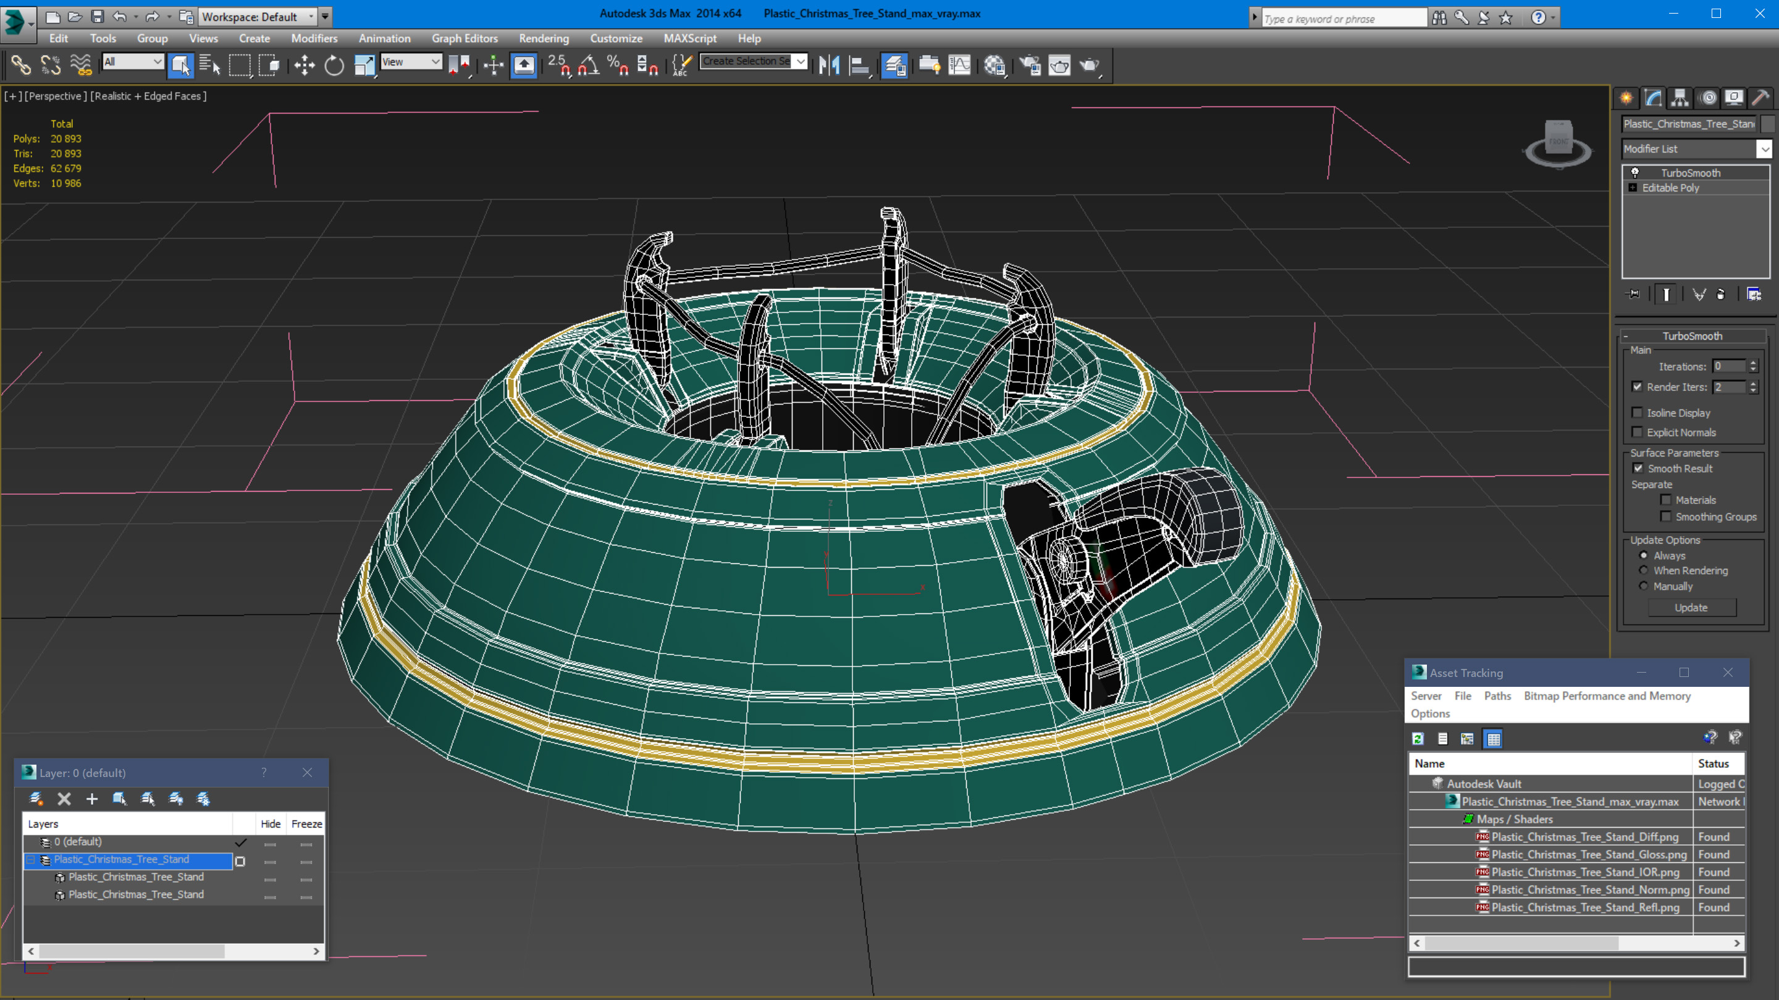Select the Rotate transform tool
The width and height of the screenshot is (1779, 1000).
coord(334,65)
